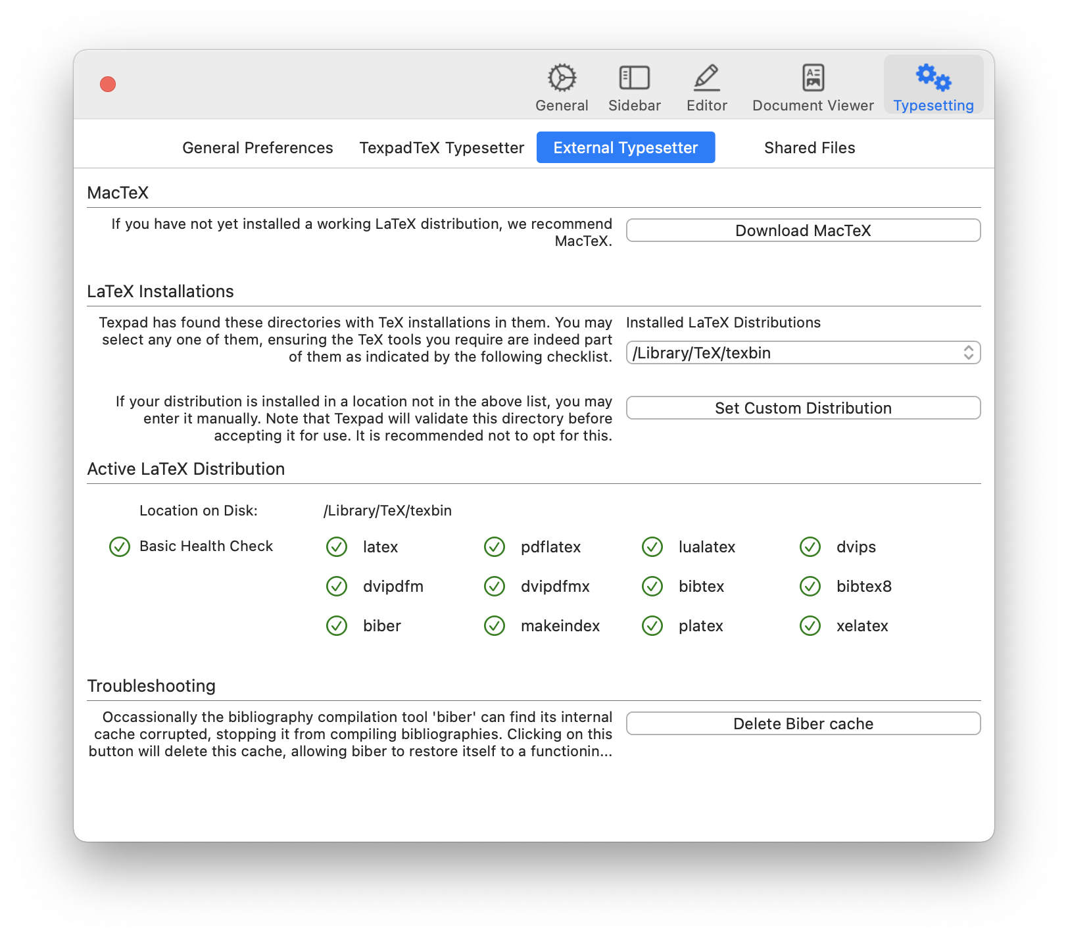Screen dimensions: 1068x939
Task: Click the 'pdflatex' tool label
Action: pos(551,547)
